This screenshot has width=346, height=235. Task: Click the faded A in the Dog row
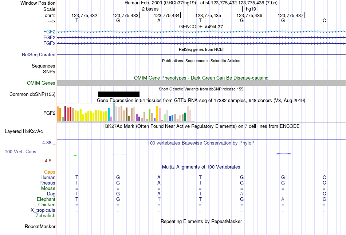point(241,194)
